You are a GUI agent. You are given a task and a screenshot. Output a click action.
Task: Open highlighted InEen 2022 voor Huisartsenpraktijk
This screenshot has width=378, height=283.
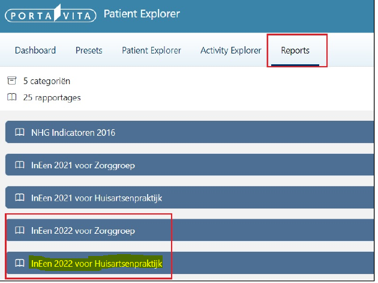click(97, 263)
